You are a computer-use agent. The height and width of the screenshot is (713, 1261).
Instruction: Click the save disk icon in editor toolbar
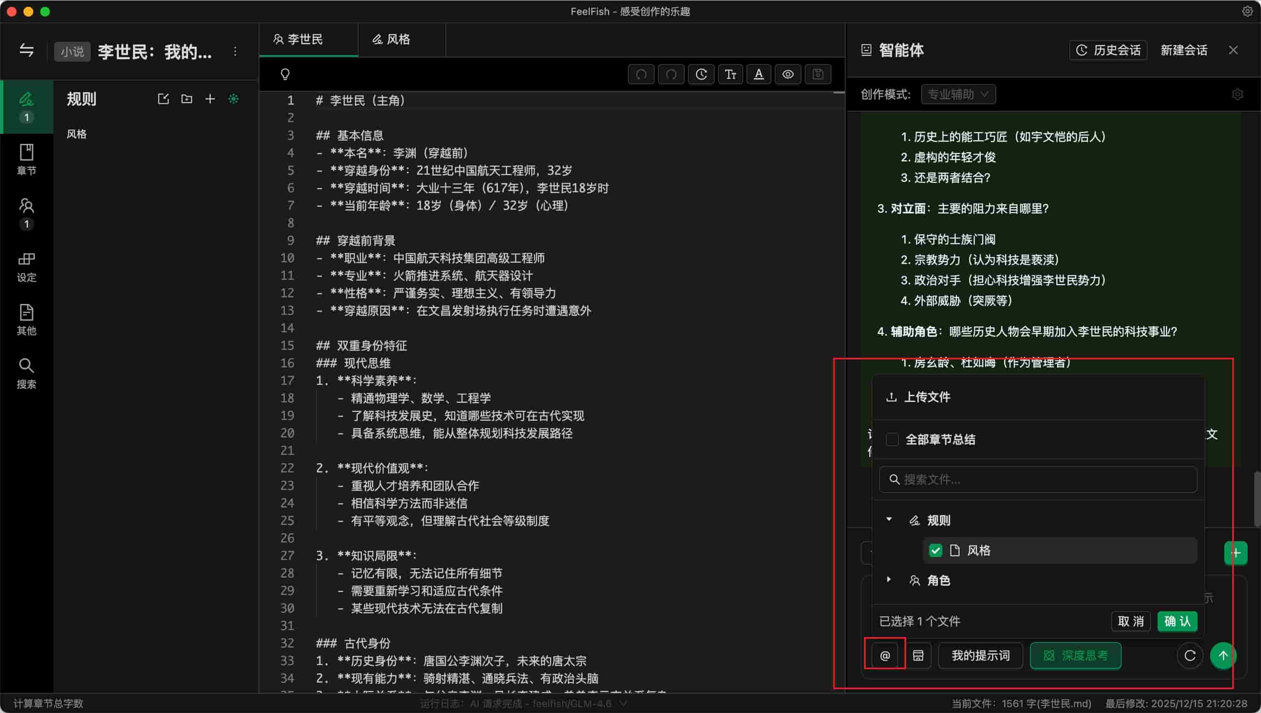[817, 75]
